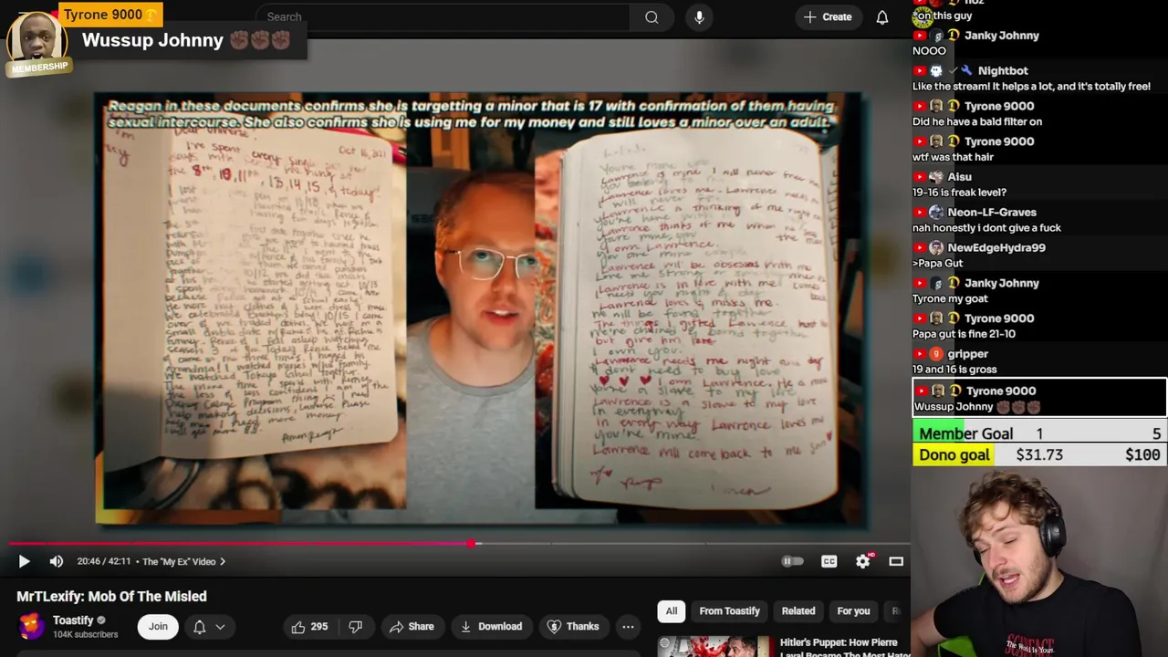This screenshot has height=657, width=1168.
Task: Toggle closed captions
Action: [x=829, y=561]
